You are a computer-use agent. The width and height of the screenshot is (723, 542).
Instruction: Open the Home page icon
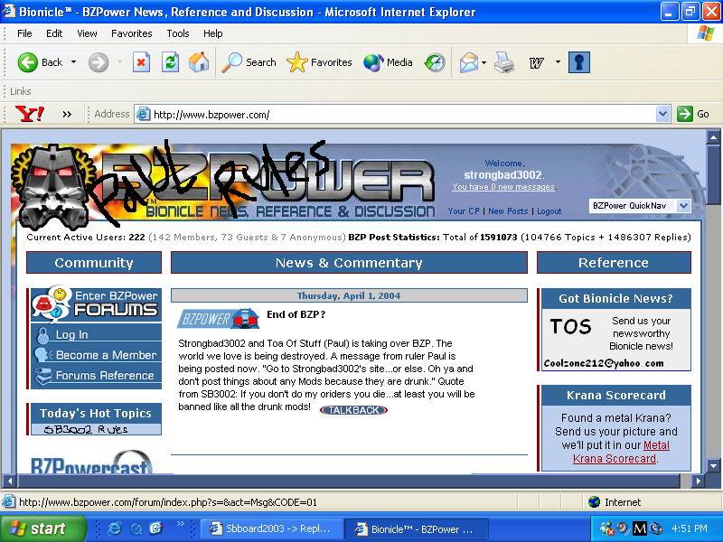(x=199, y=62)
